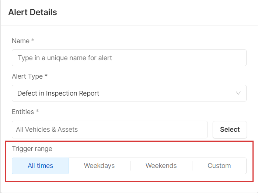The width and height of the screenshot is (258, 193).
Task: Expand the Alert Type combo box
Action: point(129,93)
